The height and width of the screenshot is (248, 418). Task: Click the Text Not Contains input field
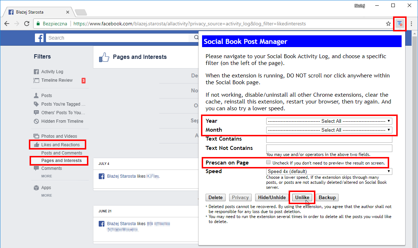coord(329,148)
